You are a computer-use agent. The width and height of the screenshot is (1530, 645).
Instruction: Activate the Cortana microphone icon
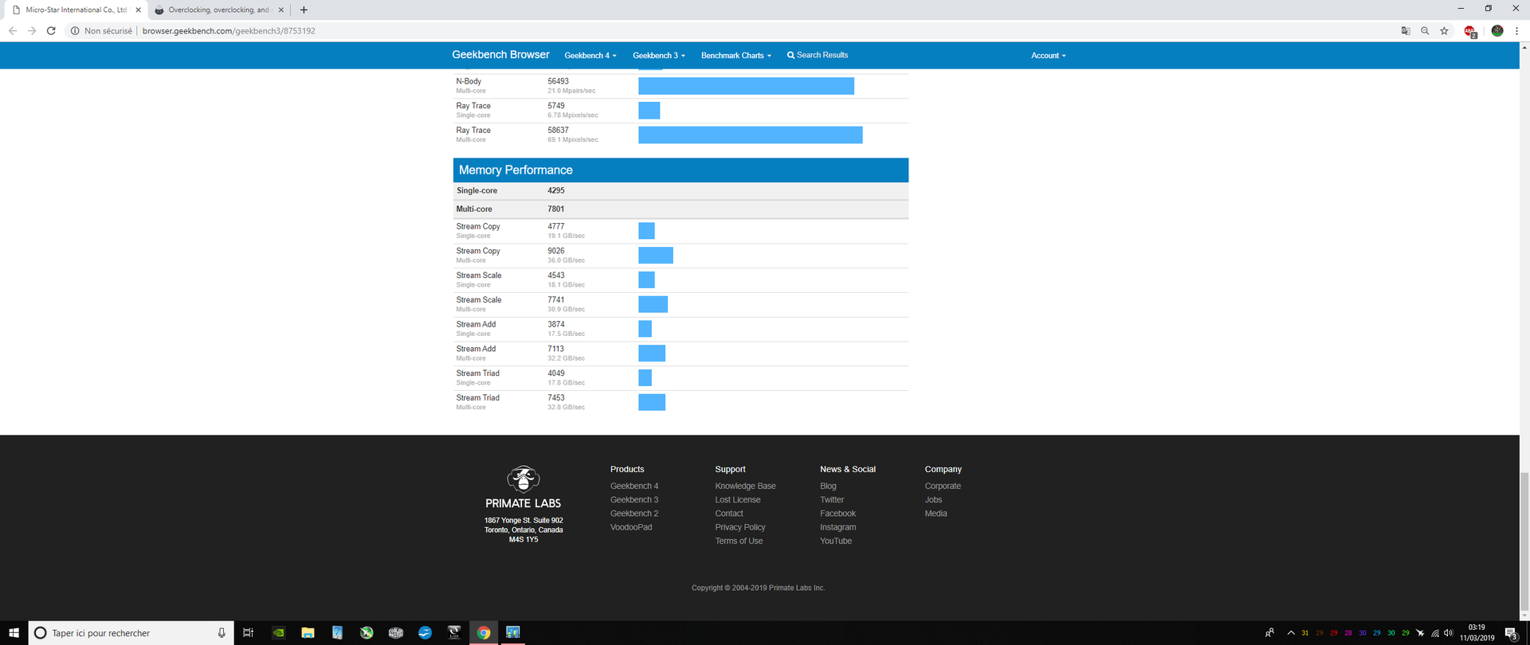point(222,633)
